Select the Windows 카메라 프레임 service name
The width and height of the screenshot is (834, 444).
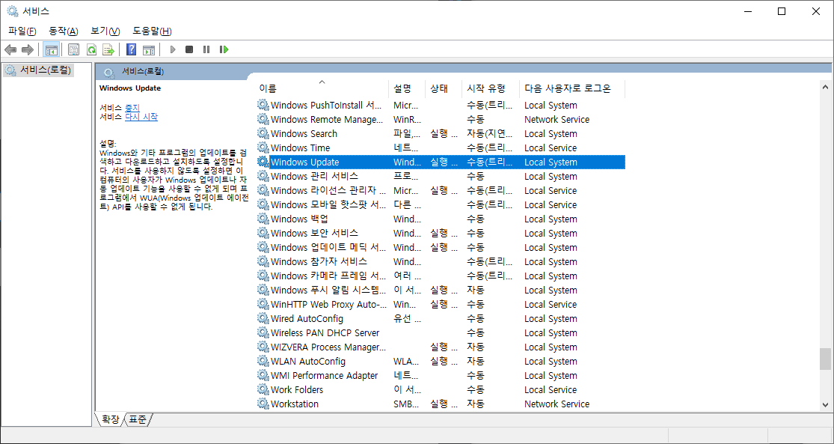point(328,276)
